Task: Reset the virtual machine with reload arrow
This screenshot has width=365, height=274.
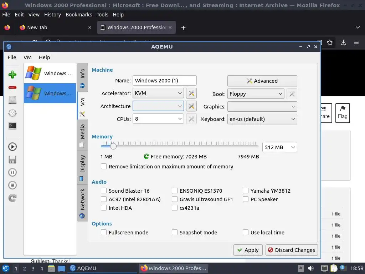Action: (12, 198)
